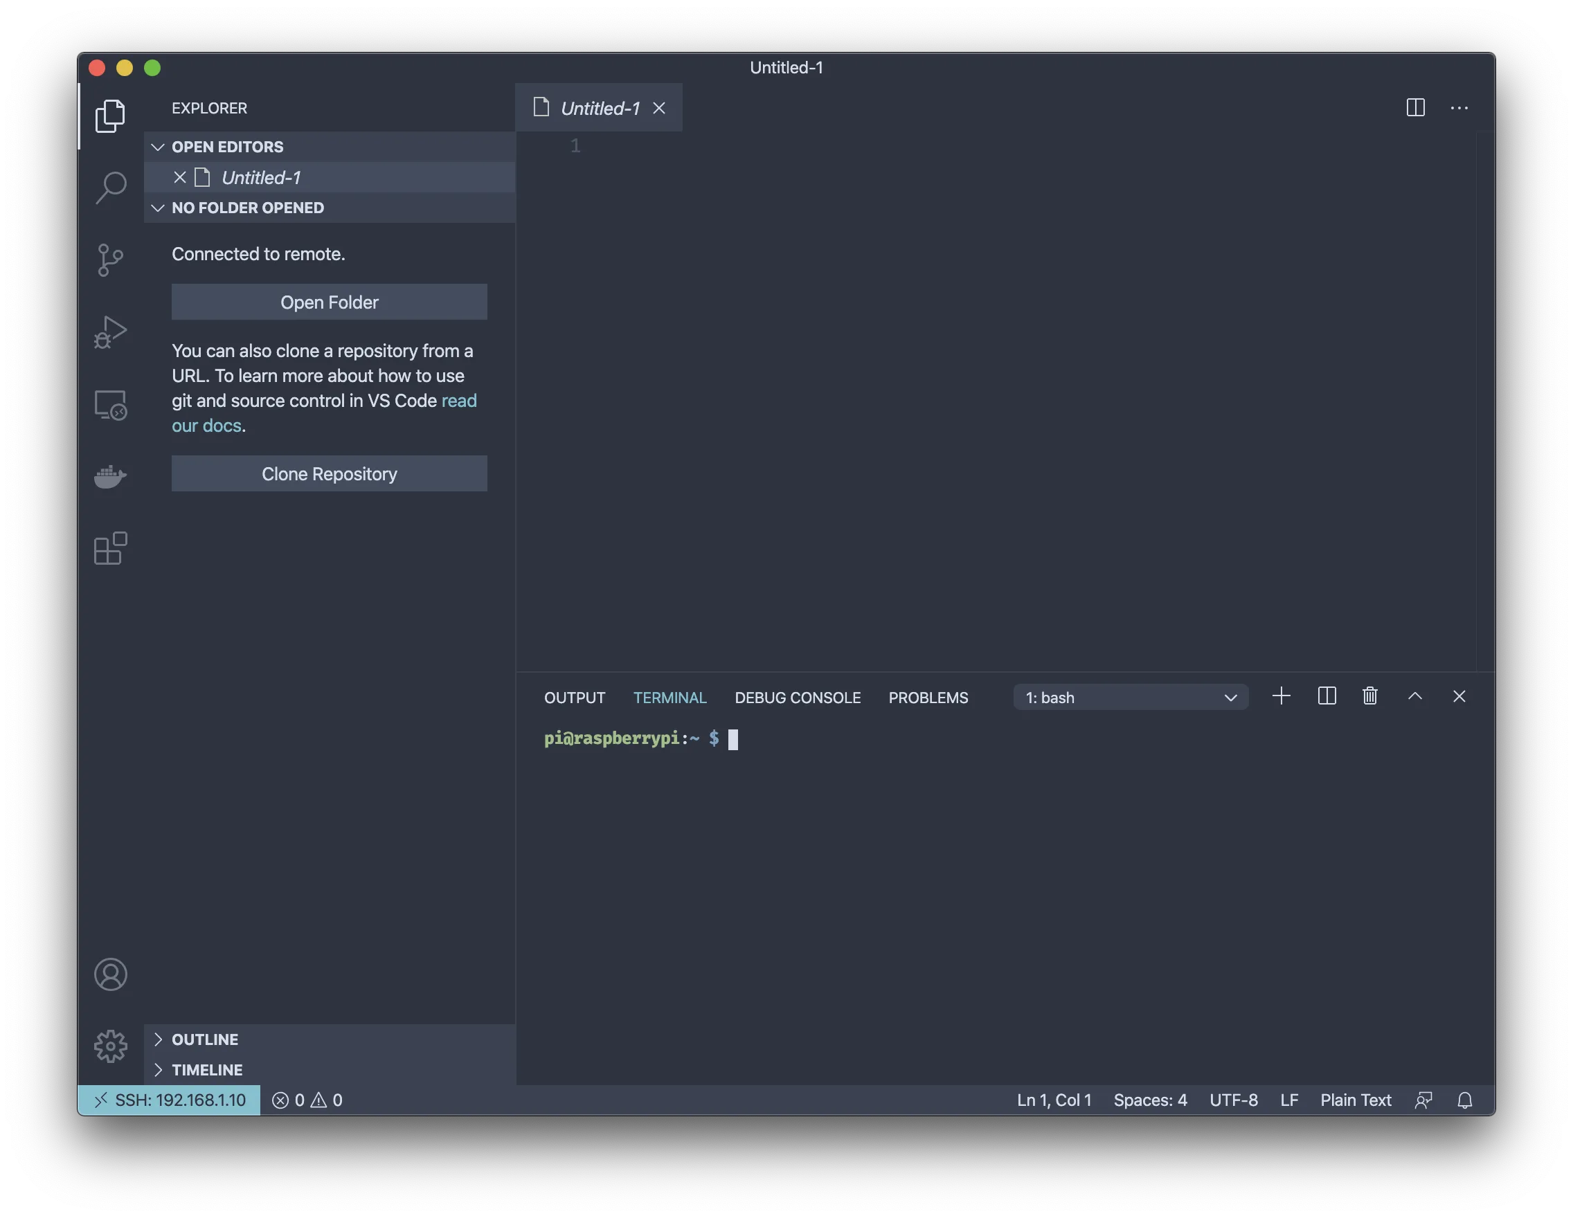The height and width of the screenshot is (1218, 1573).
Task: Close the Untitled-1 editor tab
Action: 660,107
